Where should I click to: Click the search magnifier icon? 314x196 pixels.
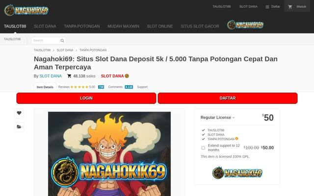(x=62, y=41)
